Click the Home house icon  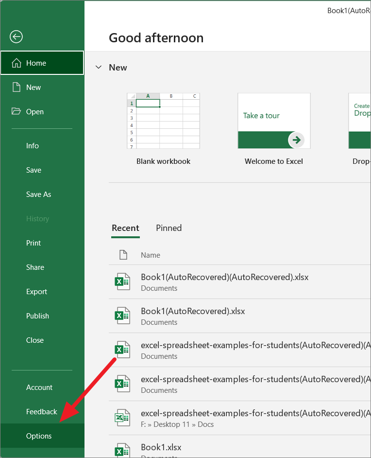pos(17,63)
